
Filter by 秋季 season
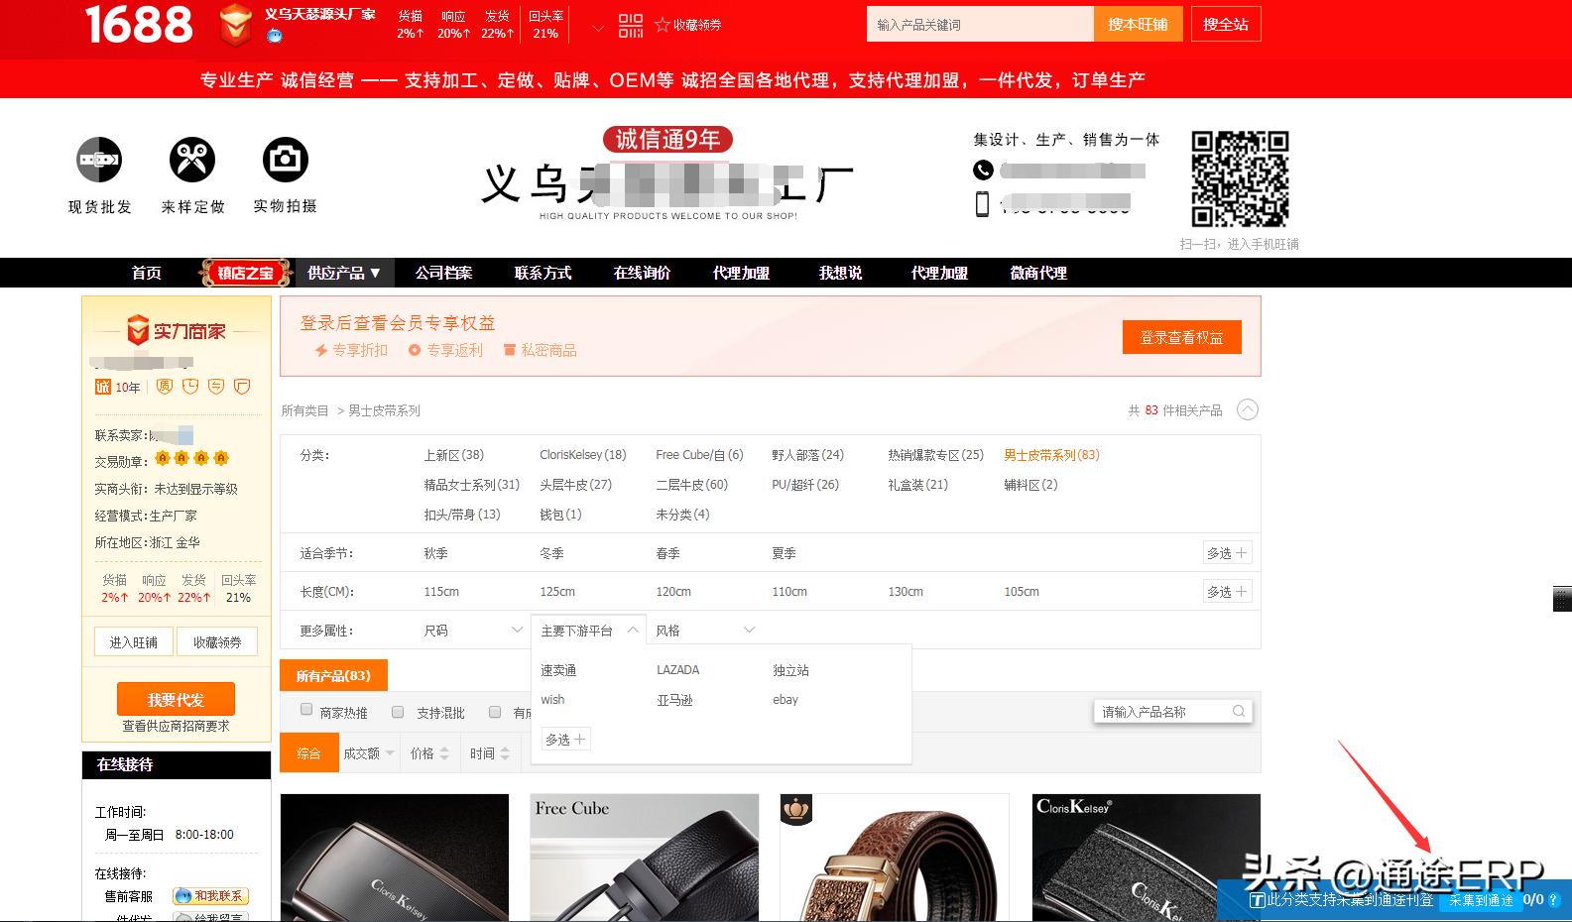[435, 553]
